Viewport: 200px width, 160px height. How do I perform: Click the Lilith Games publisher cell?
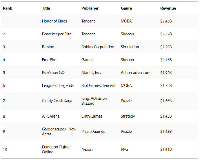[x=92, y=116]
